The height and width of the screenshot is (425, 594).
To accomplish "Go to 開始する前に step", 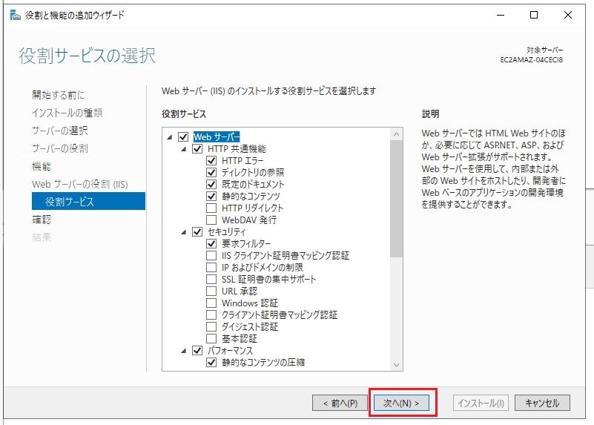I will pos(59,95).
